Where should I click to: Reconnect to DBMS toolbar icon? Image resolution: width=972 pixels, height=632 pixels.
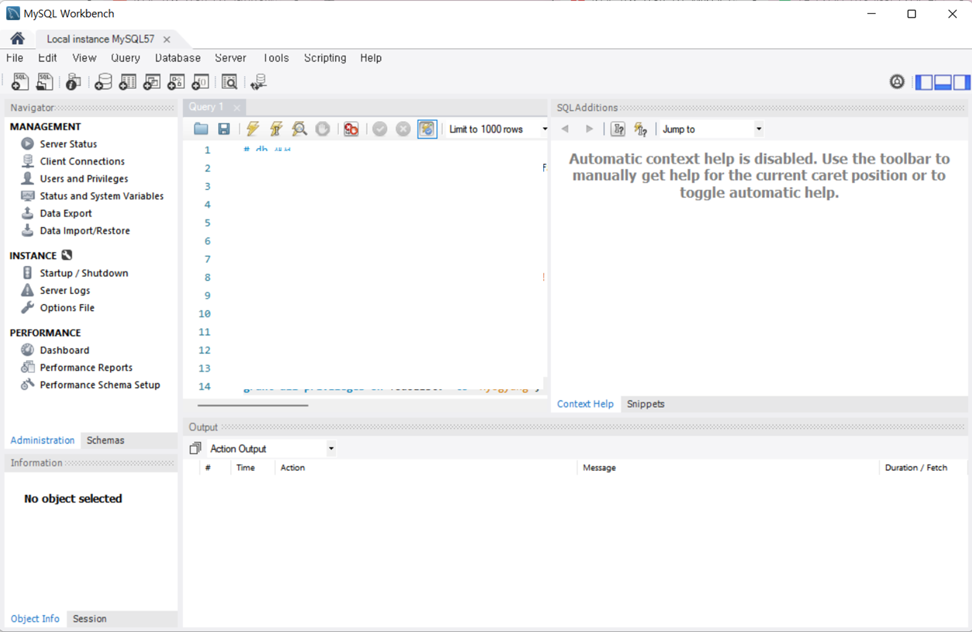[x=258, y=82]
